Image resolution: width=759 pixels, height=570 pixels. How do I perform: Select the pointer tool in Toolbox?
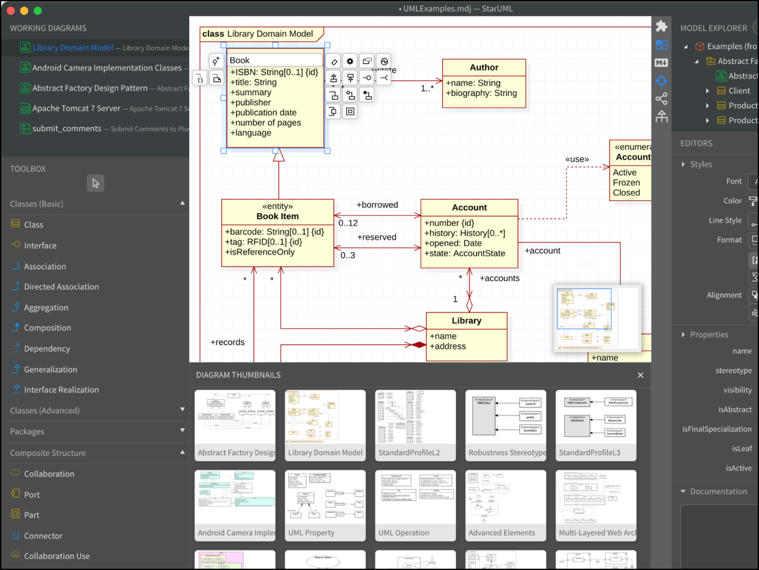click(x=95, y=183)
